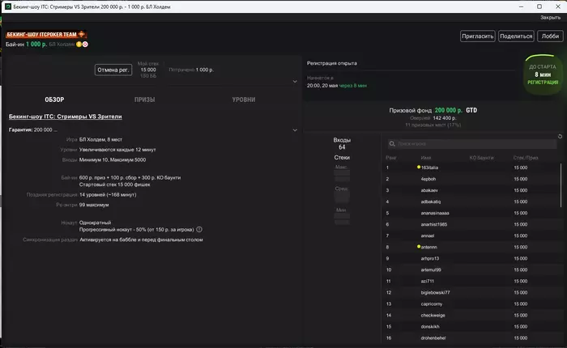The height and width of the screenshot is (348, 567).
Task: Click the red knockout icon beside buy-in
Action: (x=85, y=44)
